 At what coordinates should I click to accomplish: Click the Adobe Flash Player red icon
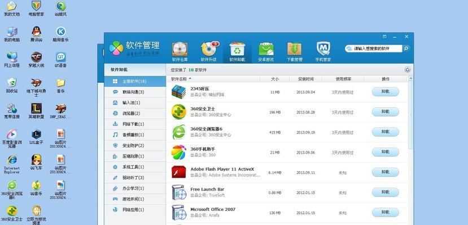coord(178,172)
